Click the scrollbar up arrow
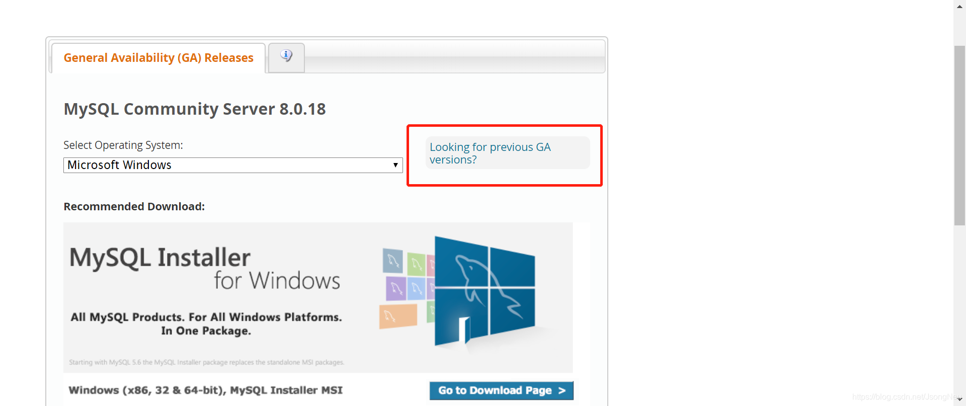Screen dimensions: 966x406 click(x=959, y=7)
